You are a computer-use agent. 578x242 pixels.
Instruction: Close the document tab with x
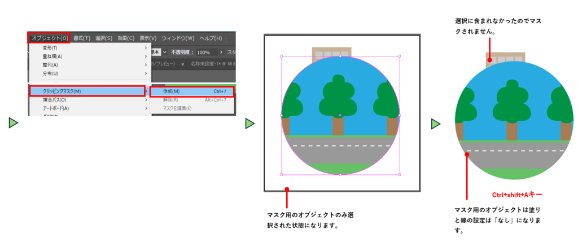(182, 64)
